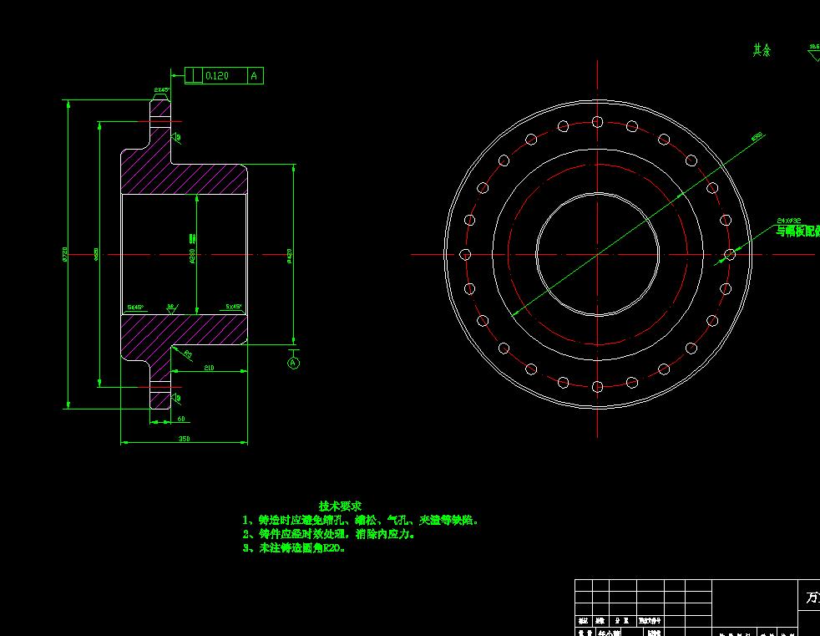Click the left 5x45° chamfer label
The height and width of the screenshot is (636, 820).
(x=135, y=308)
